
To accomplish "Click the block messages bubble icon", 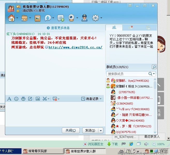I will point(55,99).
